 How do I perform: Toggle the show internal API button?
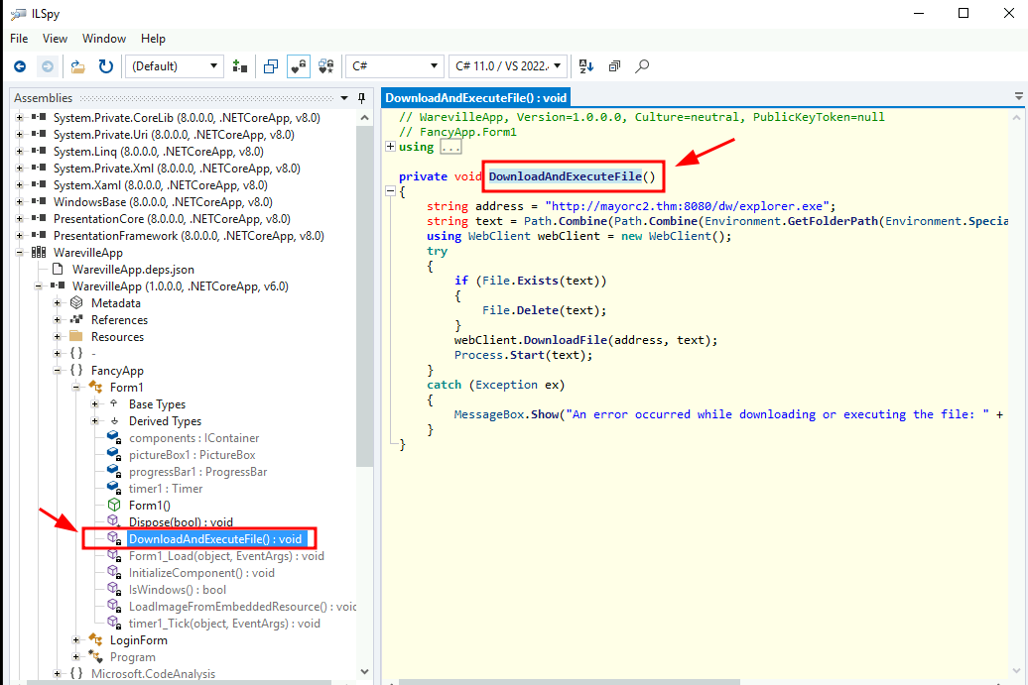coord(299,66)
